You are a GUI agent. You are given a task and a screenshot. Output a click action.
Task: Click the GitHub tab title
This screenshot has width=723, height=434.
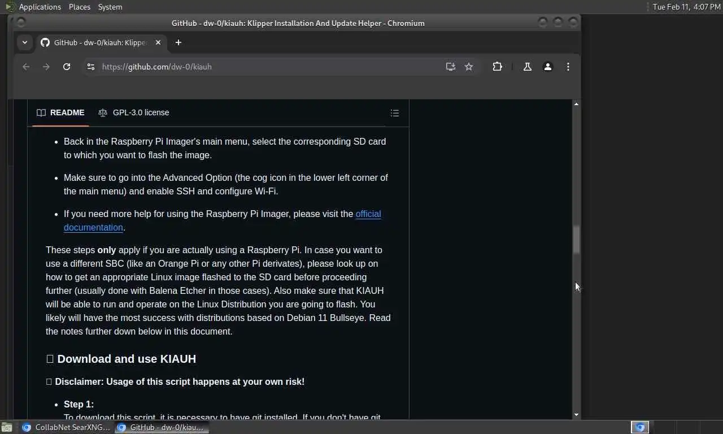(100, 42)
